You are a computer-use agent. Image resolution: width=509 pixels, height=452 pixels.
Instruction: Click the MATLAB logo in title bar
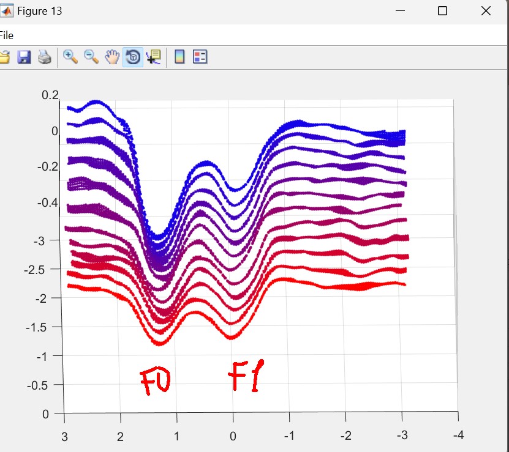pyautogui.click(x=8, y=11)
